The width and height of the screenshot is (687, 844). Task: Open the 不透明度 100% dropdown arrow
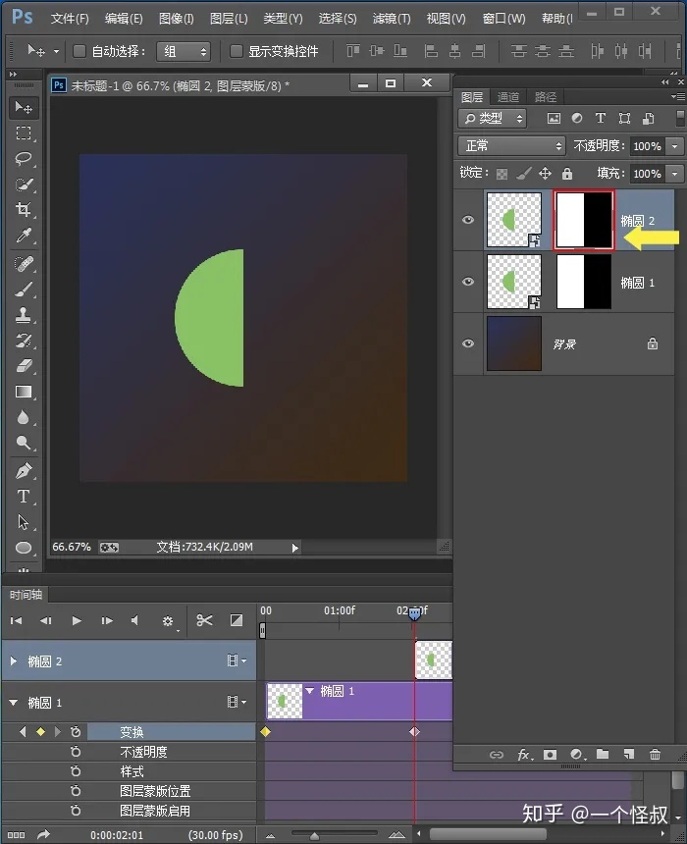coord(674,146)
